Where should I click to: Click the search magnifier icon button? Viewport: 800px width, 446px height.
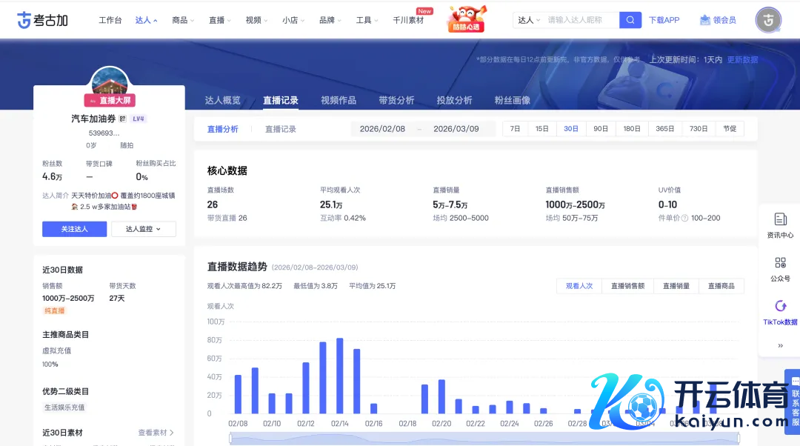pyautogui.click(x=630, y=20)
